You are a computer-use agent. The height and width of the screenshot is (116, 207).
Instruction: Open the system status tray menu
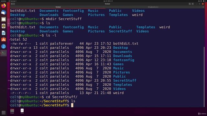(202, 1)
